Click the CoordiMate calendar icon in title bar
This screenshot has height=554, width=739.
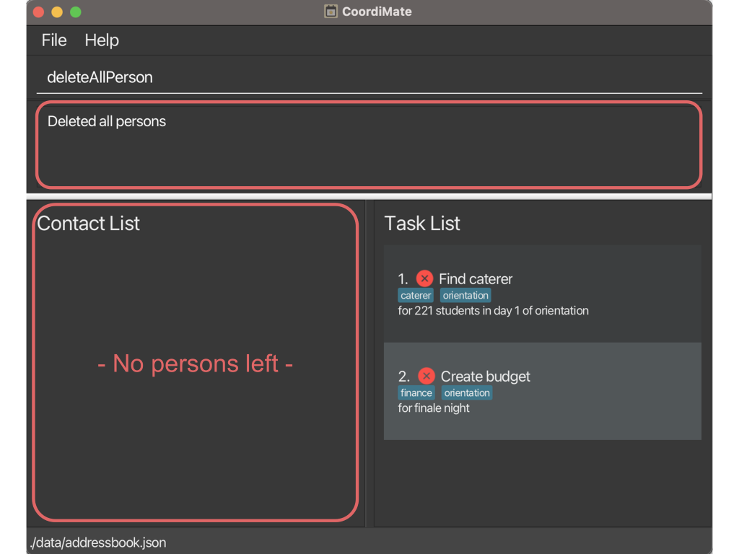[331, 12]
